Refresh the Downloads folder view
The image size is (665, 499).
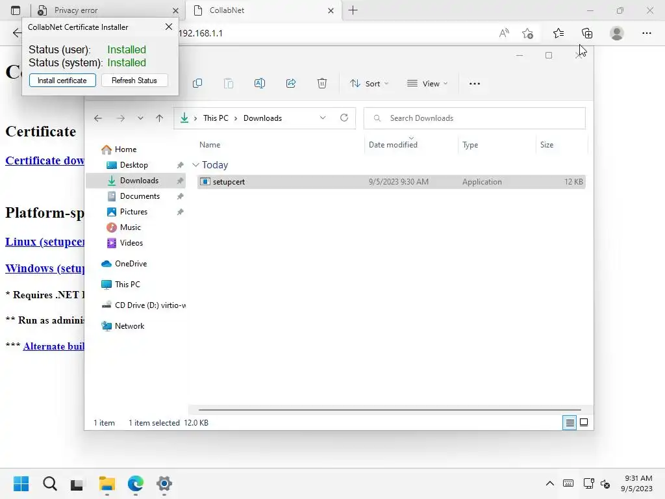pos(344,118)
